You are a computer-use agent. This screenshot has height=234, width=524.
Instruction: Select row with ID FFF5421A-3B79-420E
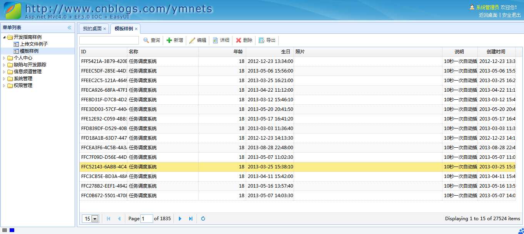[x=297, y=61]
